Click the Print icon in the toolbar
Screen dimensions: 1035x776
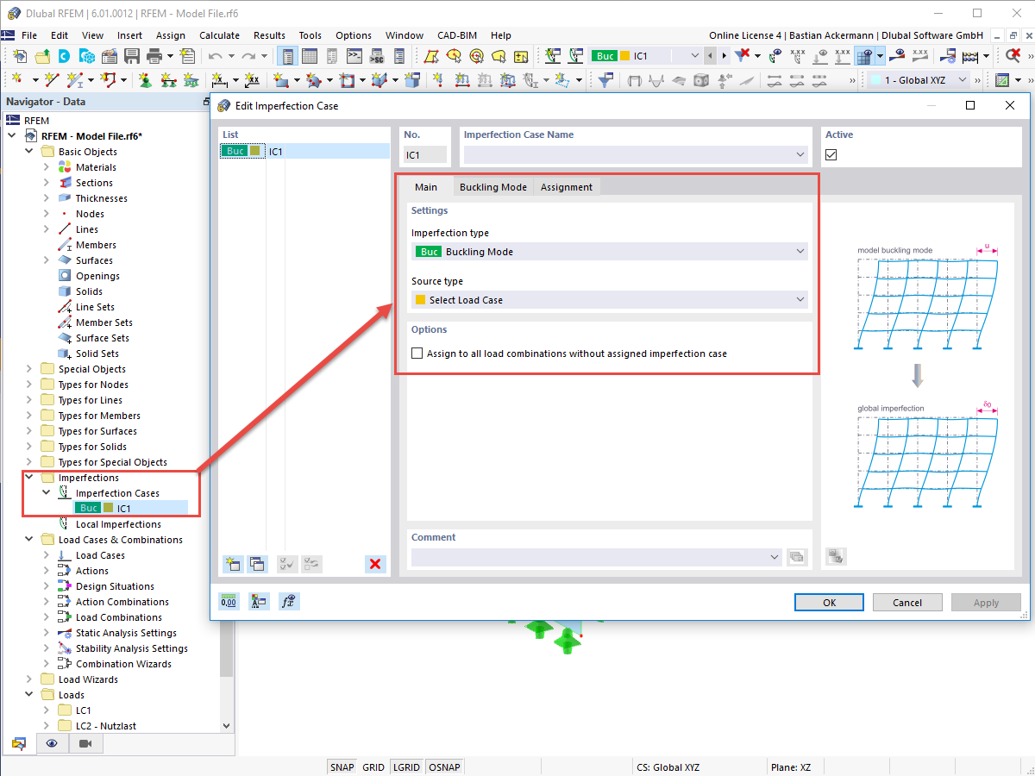tap(155, 54)
